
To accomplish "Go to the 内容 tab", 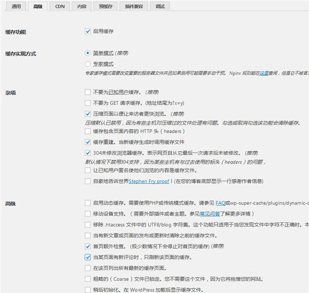I will [x=81, y=7].
